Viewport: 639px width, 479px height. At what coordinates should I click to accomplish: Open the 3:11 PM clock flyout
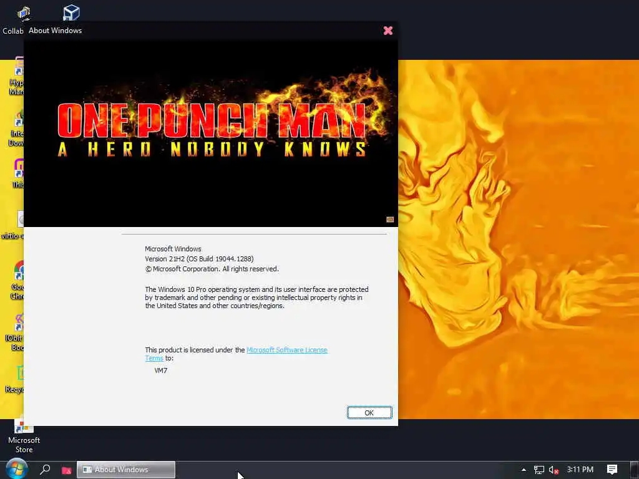pos(580,469)
